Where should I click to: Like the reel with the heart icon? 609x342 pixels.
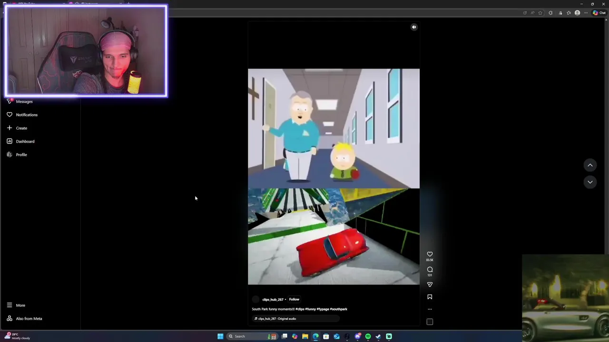pyautogui.click(x=430, y=254)
